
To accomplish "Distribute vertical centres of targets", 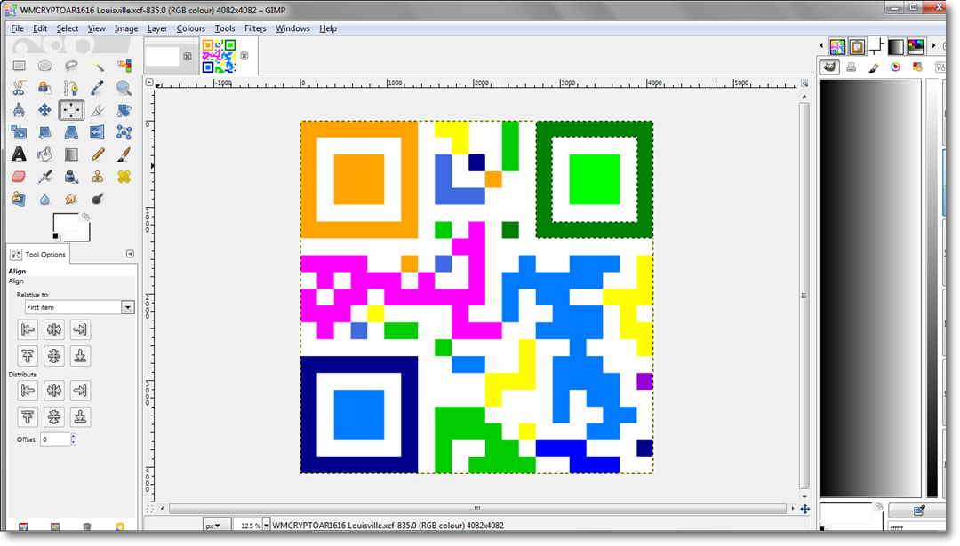I will (54, 417).
